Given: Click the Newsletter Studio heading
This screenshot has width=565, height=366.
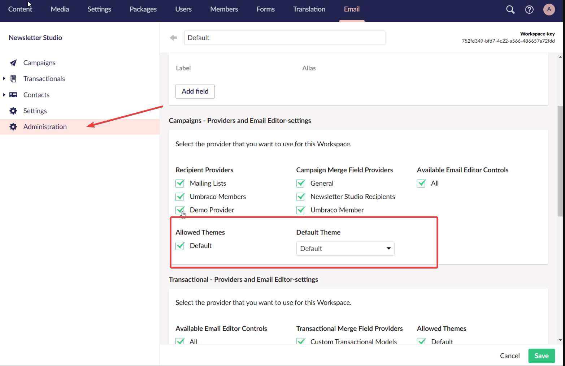Looking at the screenshot, I should (x=35, y=38).
